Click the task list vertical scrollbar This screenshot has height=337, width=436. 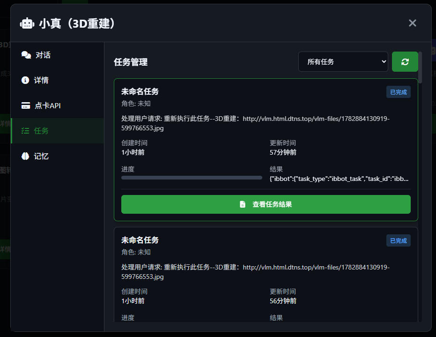[x=420, y=67]
